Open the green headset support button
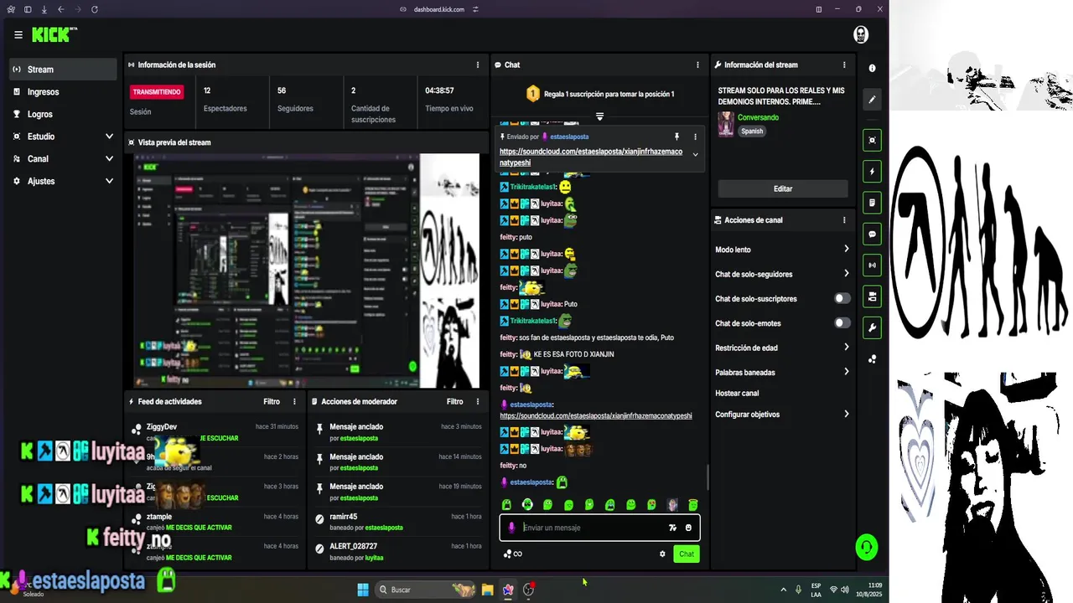Viewport: 1073px width, 603px height. tap(866, 548)
